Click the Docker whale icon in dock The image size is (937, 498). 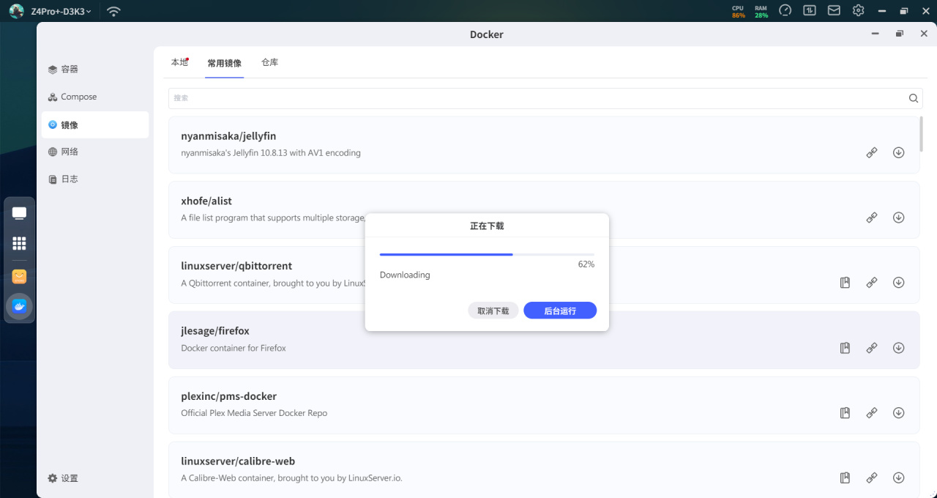point(20,306)
